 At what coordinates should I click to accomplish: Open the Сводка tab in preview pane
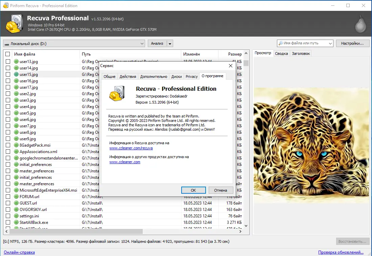(x=281, y=54)
